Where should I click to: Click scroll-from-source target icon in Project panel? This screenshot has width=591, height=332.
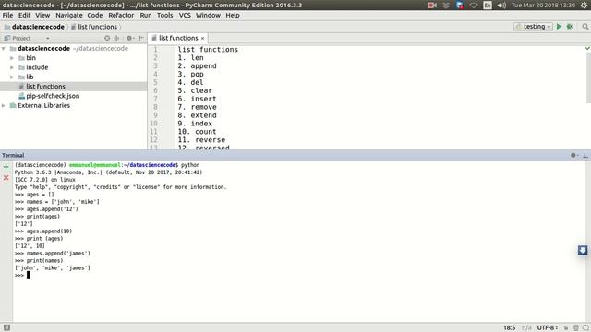click(107, 38)
